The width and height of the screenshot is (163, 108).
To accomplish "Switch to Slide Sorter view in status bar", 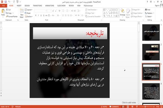I will tap(128, 107).
